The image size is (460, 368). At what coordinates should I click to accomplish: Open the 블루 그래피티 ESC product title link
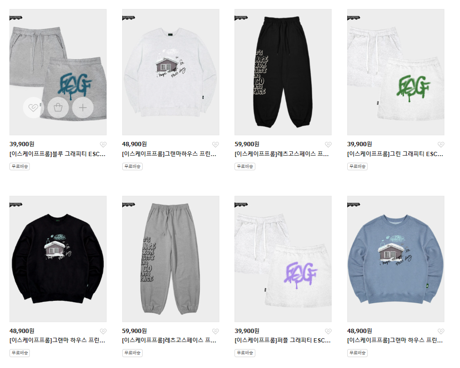coord(57,154)
